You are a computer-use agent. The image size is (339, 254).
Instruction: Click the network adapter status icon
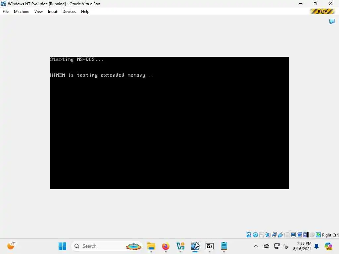tap(274, 235)
